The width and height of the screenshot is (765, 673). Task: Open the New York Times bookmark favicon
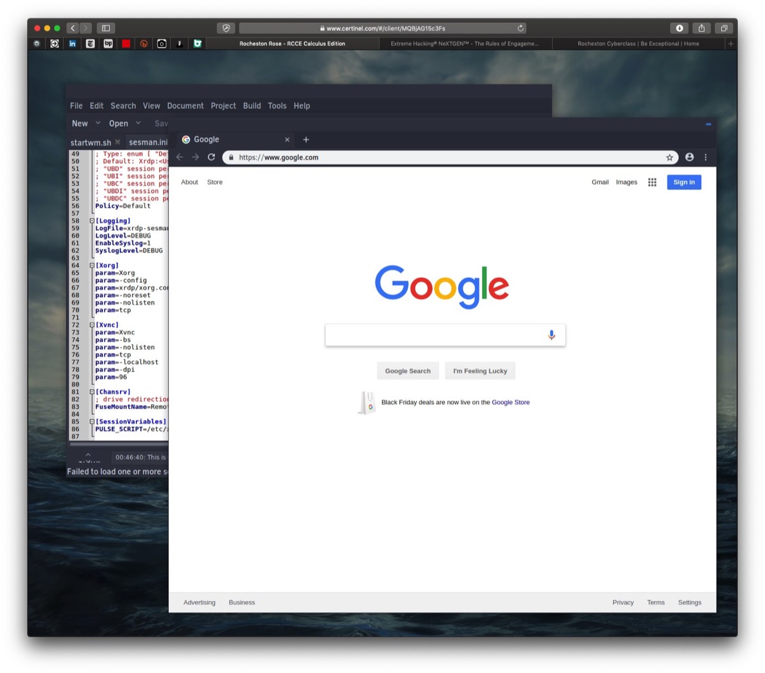point(91,44)
